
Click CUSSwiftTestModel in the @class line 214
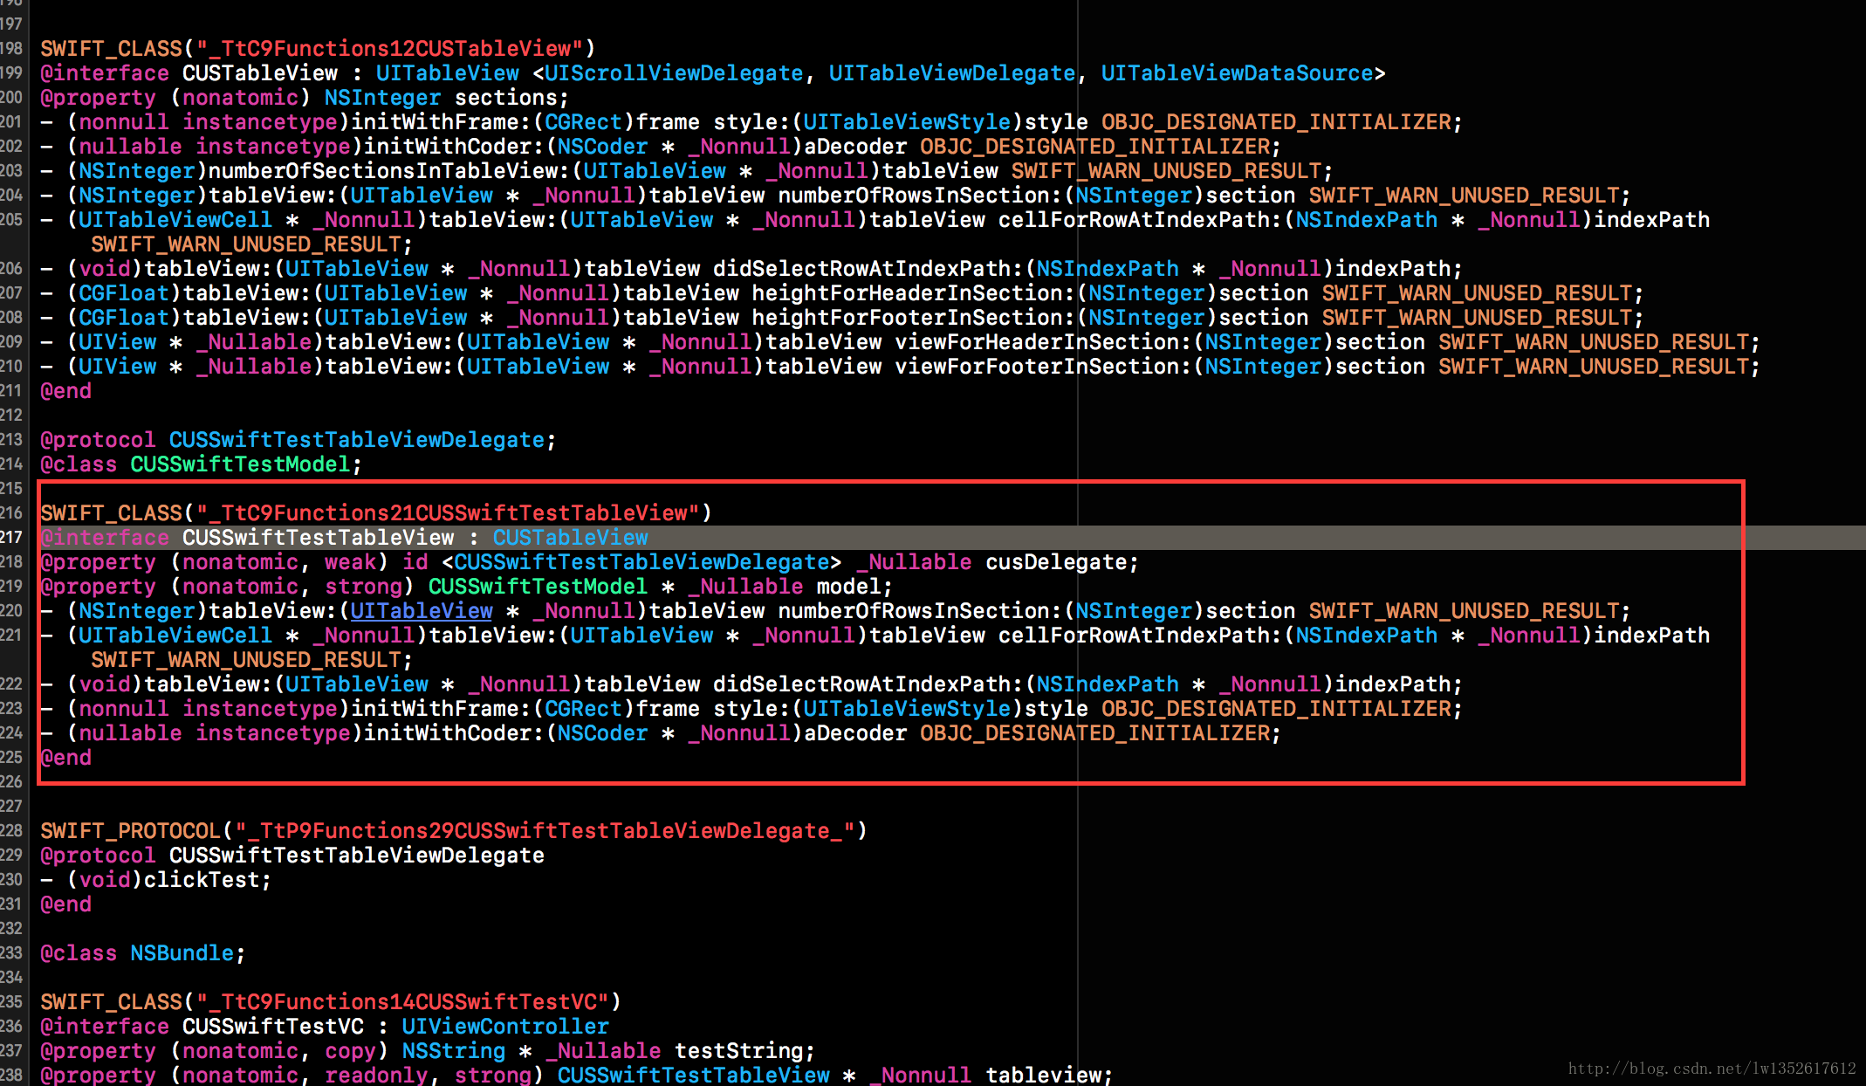[240, 464]
